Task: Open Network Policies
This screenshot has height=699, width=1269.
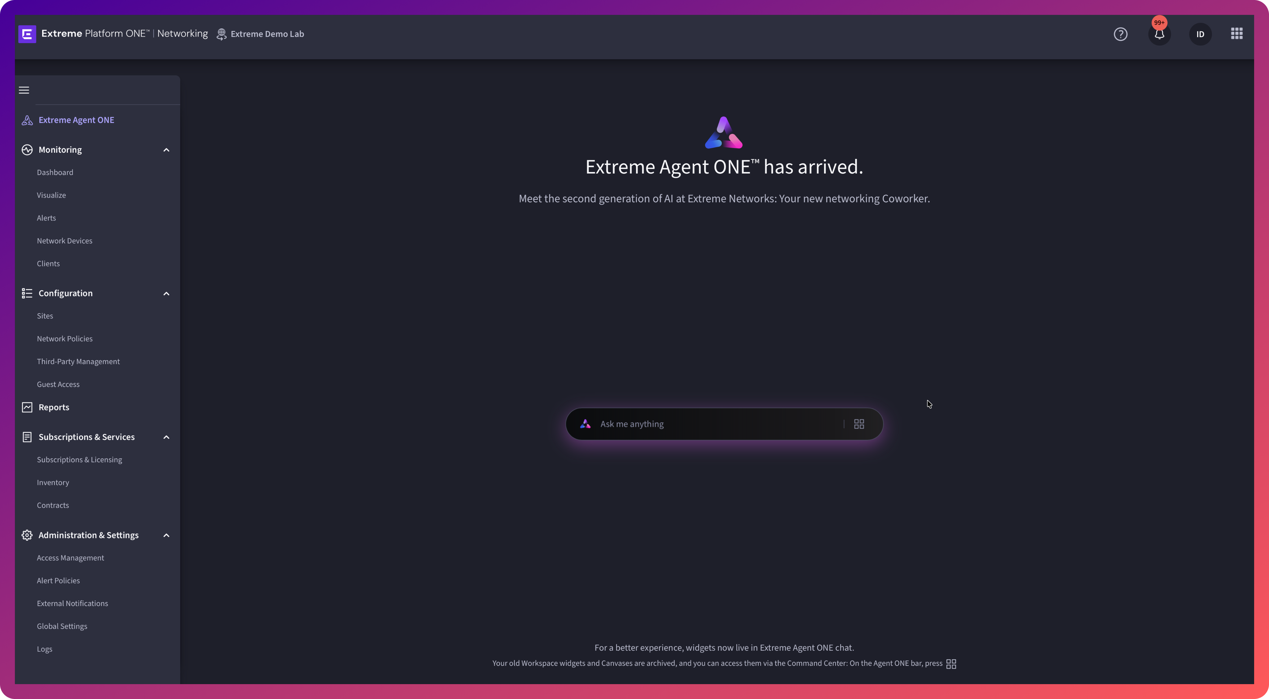Action: point(64,339)
